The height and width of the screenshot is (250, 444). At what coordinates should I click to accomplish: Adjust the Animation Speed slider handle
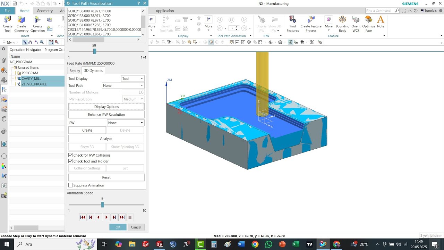pos(102,205)
